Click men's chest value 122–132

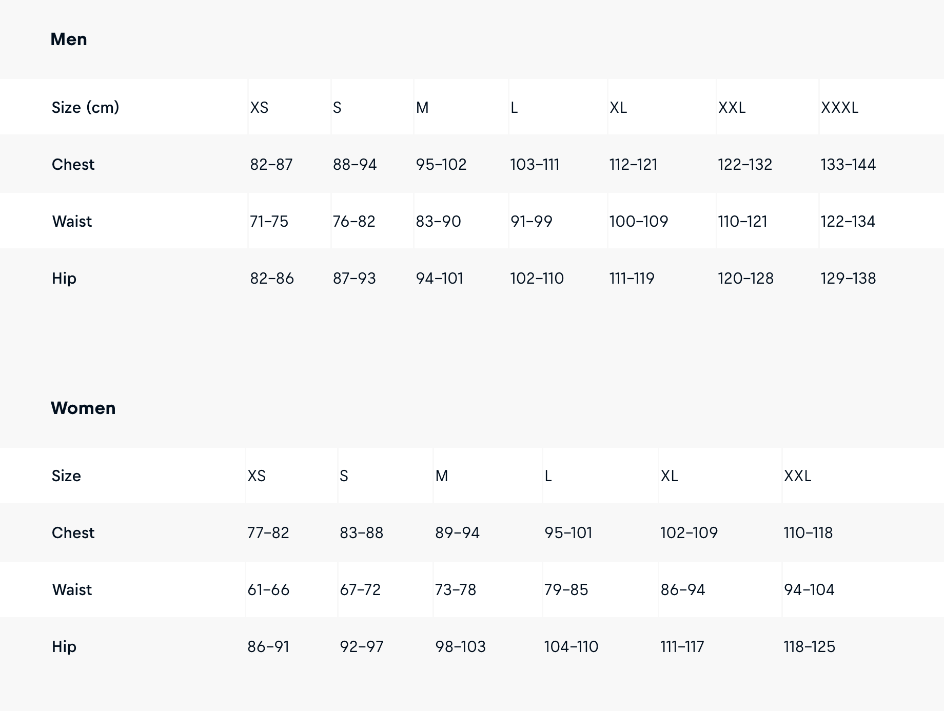tap(744, 165)
